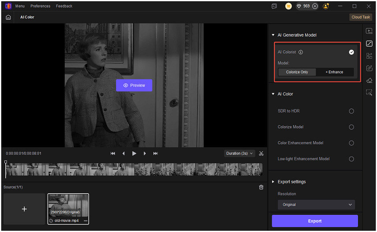
Task: Select the old-movie.mp4 thumbnail
Action: coord(68,209)
